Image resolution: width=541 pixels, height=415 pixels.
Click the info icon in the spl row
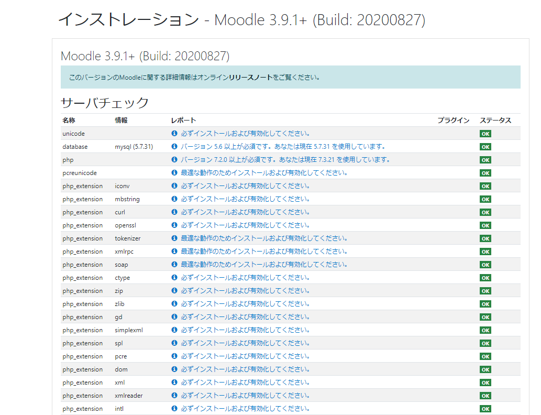point(174,343)
